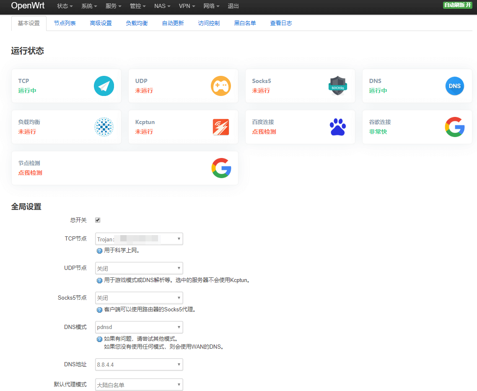Screen dimensions: 477x391
Task: Click the Kcptun lightning icon
Action: tap(221, 127)
